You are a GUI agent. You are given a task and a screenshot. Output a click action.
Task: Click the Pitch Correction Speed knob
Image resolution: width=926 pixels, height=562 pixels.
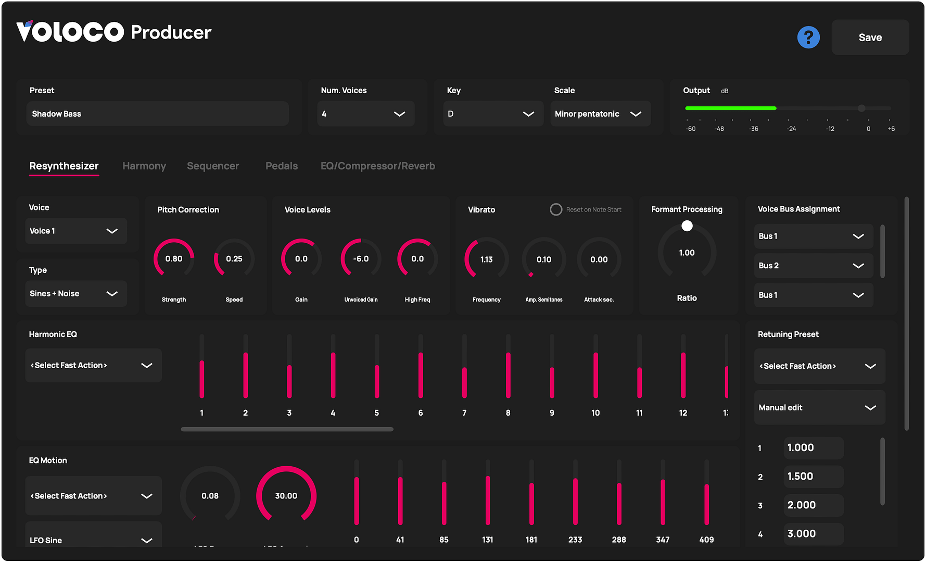234,259
